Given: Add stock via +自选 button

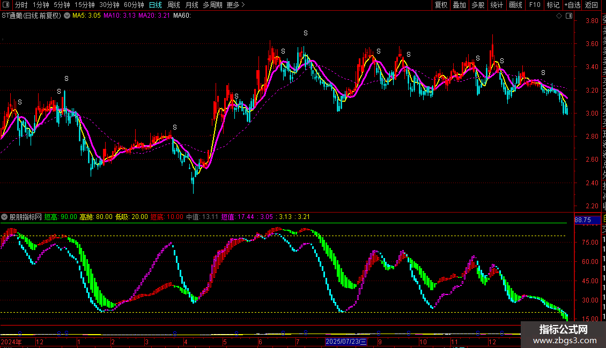Looking at the screenshot, I should click(572, 5).
